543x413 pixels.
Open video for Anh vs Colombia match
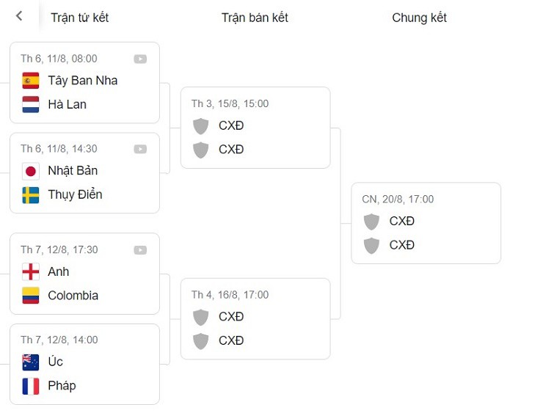140,250
